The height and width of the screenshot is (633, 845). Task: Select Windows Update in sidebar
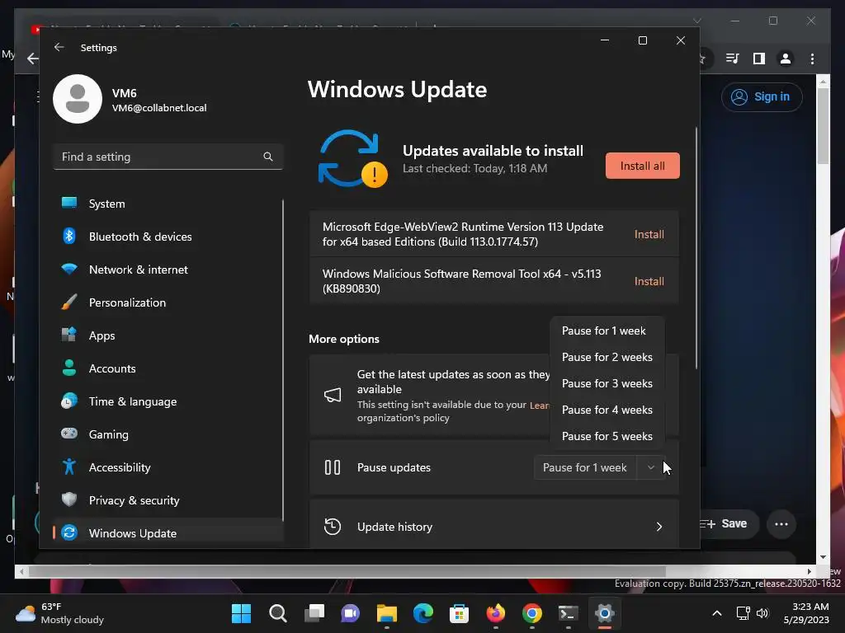coord(168,533)
